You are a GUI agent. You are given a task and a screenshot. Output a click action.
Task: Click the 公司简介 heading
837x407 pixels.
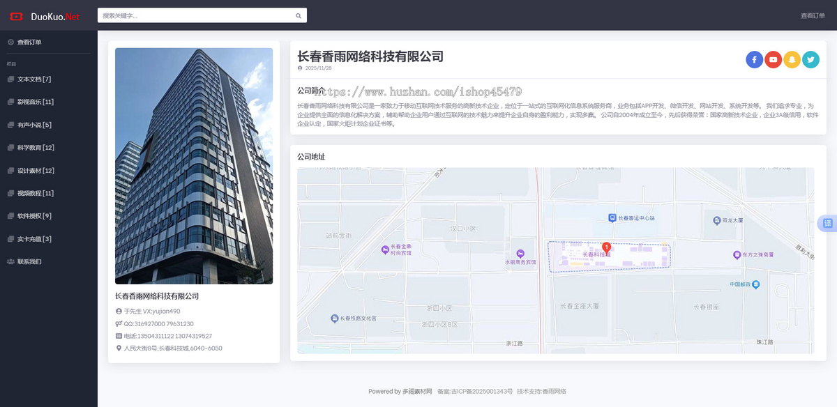311,91
